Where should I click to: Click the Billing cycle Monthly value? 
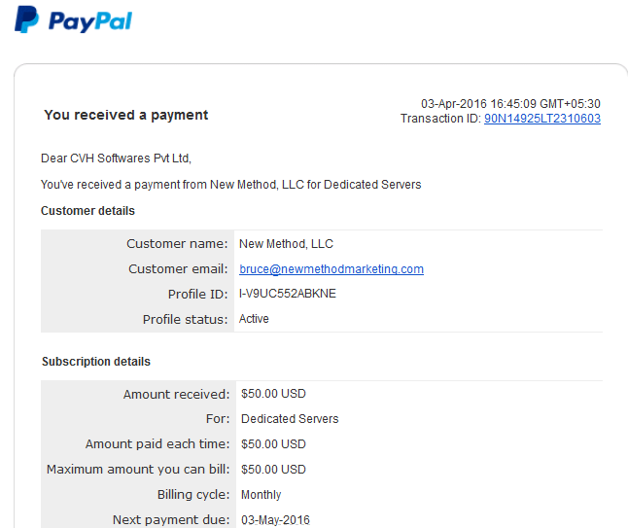(262, 495)
